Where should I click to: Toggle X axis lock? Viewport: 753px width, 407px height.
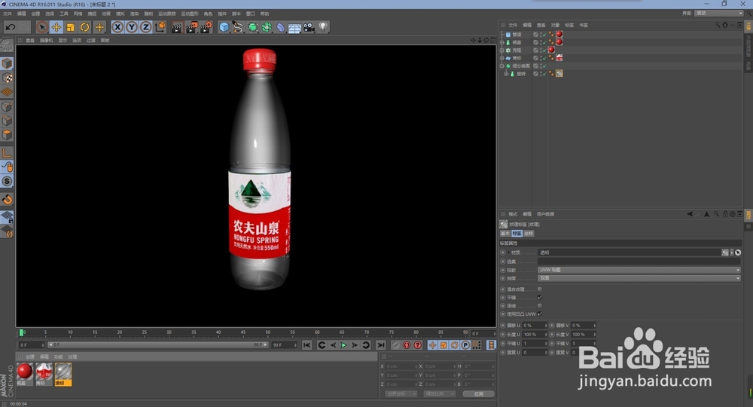[117, 27]
